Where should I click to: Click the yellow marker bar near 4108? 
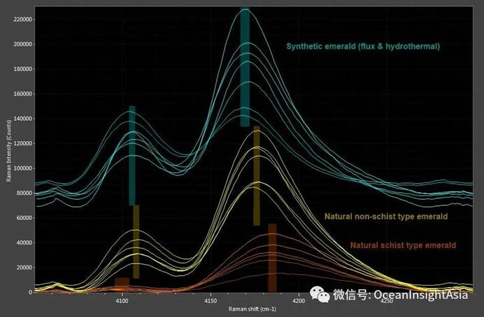[x=136, y=241]
